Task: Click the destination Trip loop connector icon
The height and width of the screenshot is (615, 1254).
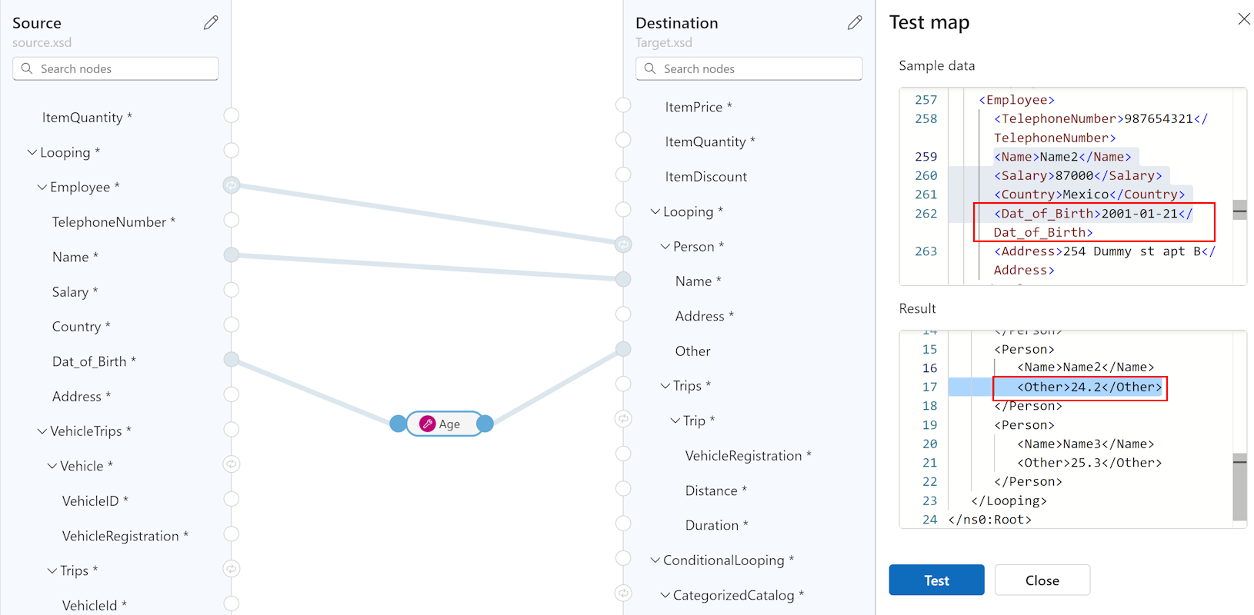Action: (x=623, y=419)
